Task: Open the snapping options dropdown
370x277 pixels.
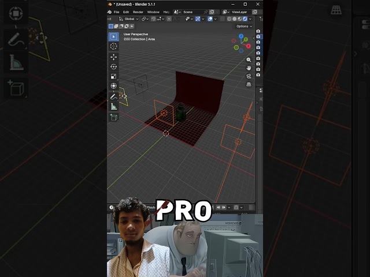Action: tap(161, 19)
